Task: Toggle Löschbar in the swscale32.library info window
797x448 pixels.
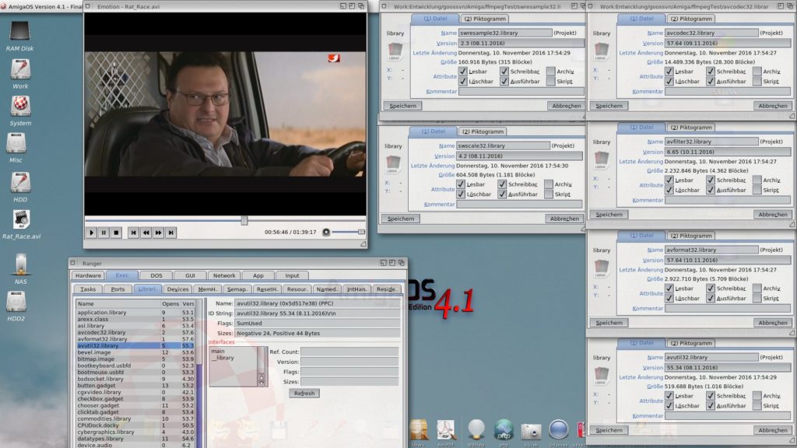Action: point(461,194)
